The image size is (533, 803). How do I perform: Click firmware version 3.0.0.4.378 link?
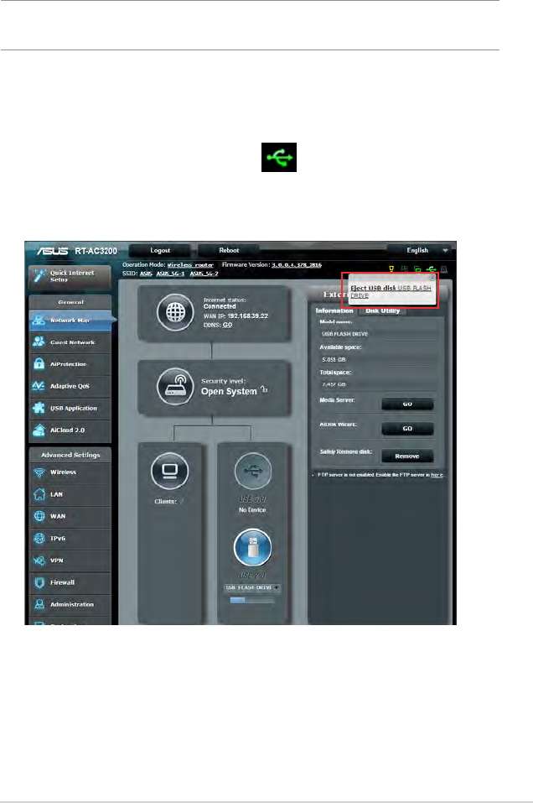297,265
